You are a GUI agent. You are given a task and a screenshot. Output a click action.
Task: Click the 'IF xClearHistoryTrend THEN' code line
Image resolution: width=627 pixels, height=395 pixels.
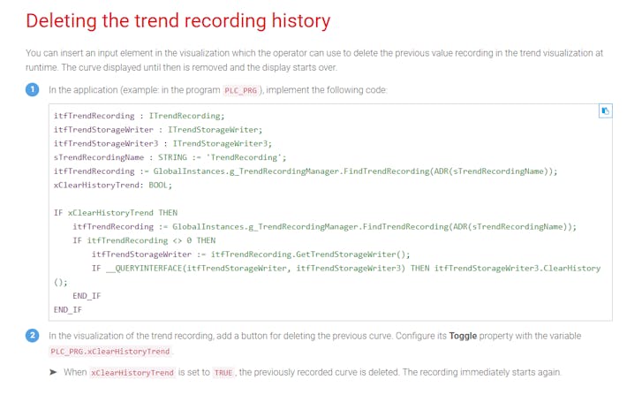116,212
